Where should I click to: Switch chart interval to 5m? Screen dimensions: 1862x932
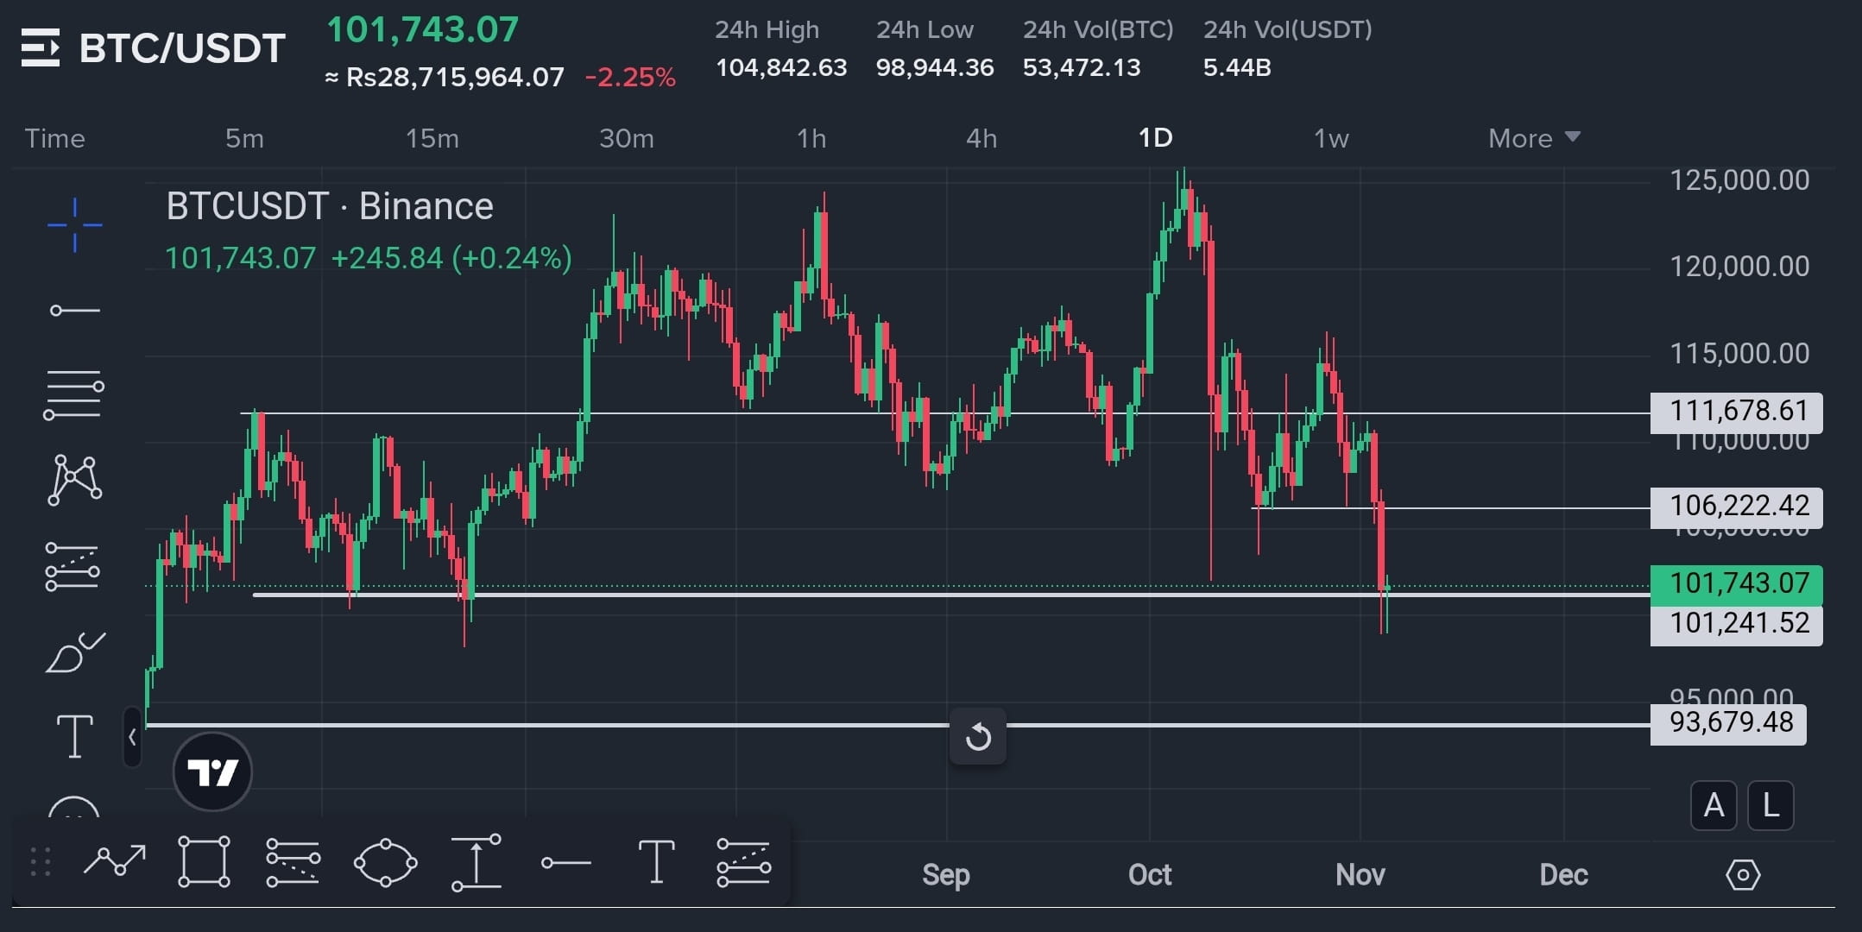pos(245,138)
